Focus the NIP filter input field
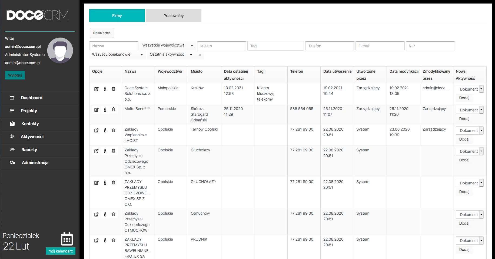The height and width of the screenshot is (259, 495). pos(430,46)
